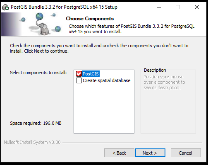This screenshot has width=208, height=165.
Task: Click the globe right of the elephant
Action: pyautogui.click(x=58, y=29)
